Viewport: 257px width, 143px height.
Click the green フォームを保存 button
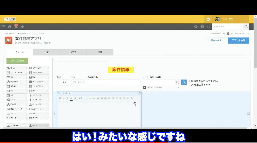coord(17,61)
